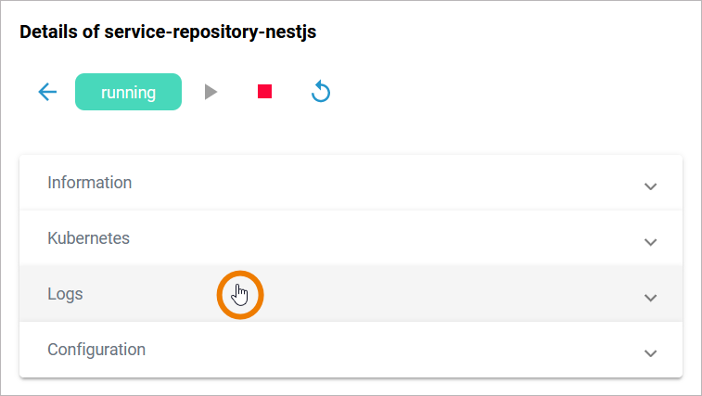Click the empty middle of the Kubernetes row
Viewport: 702px width, 396px height.
point(371,238)
